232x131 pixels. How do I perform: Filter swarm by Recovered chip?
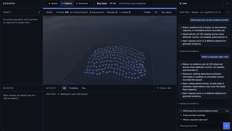97,12
